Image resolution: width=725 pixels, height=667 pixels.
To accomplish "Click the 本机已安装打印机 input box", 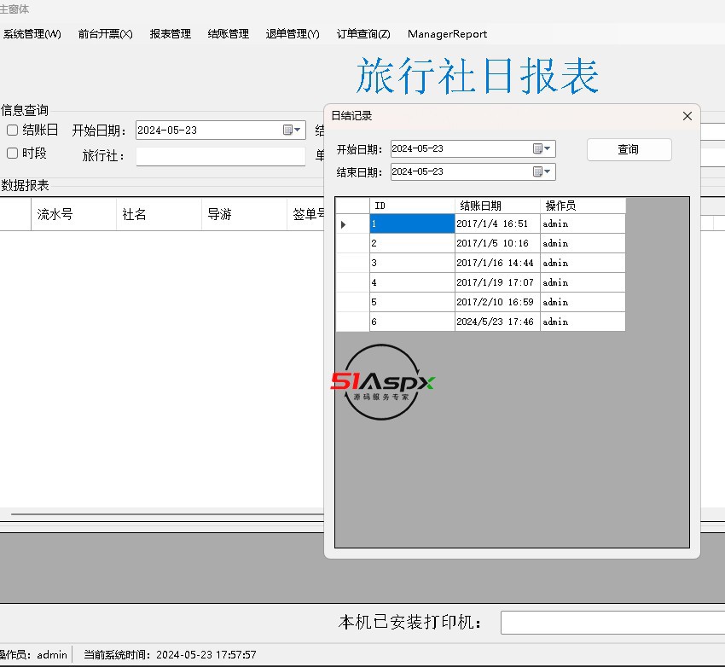I will click(612, 623).
